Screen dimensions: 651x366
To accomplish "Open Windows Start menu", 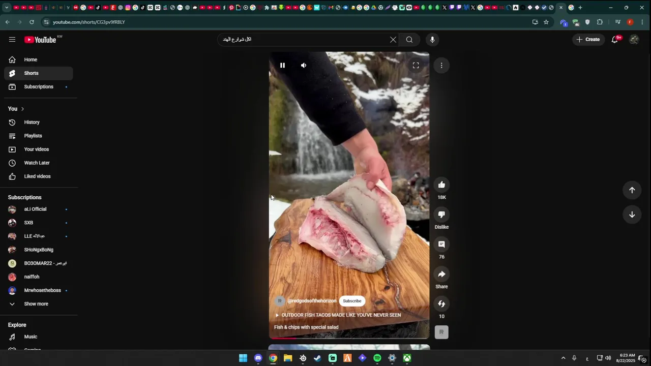I will click(243, 358).
